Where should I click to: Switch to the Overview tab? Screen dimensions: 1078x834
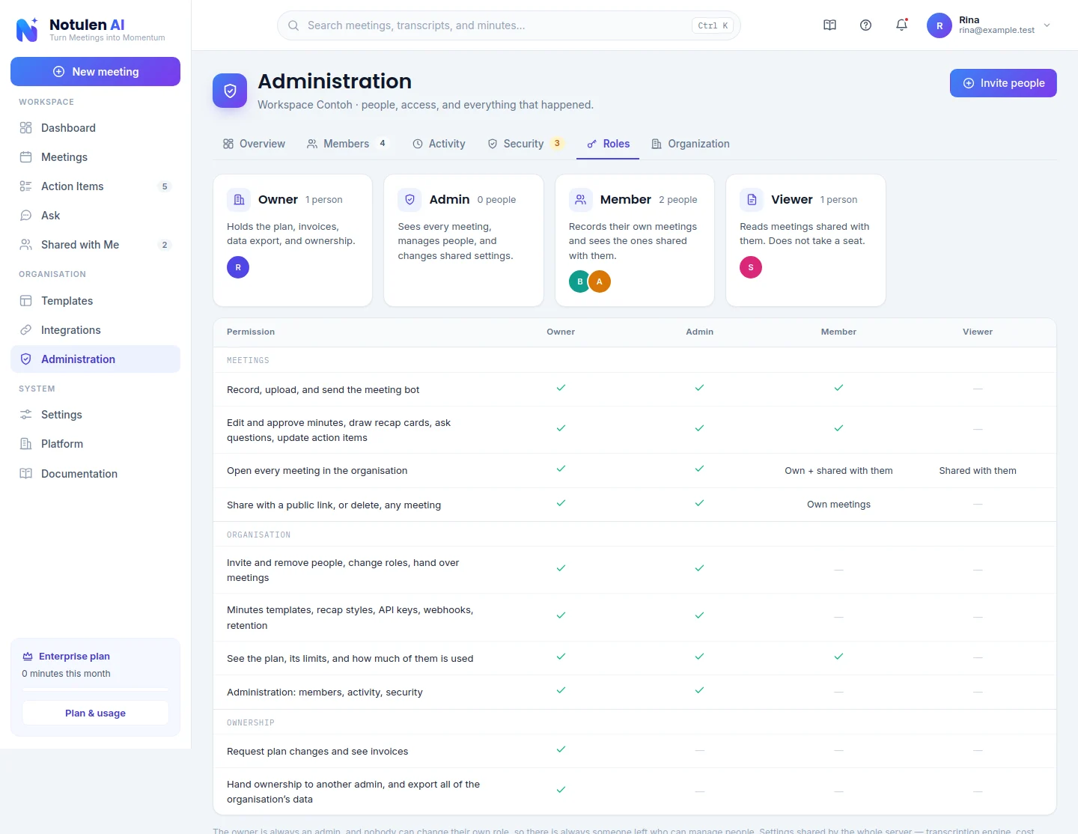coord(254,144)
